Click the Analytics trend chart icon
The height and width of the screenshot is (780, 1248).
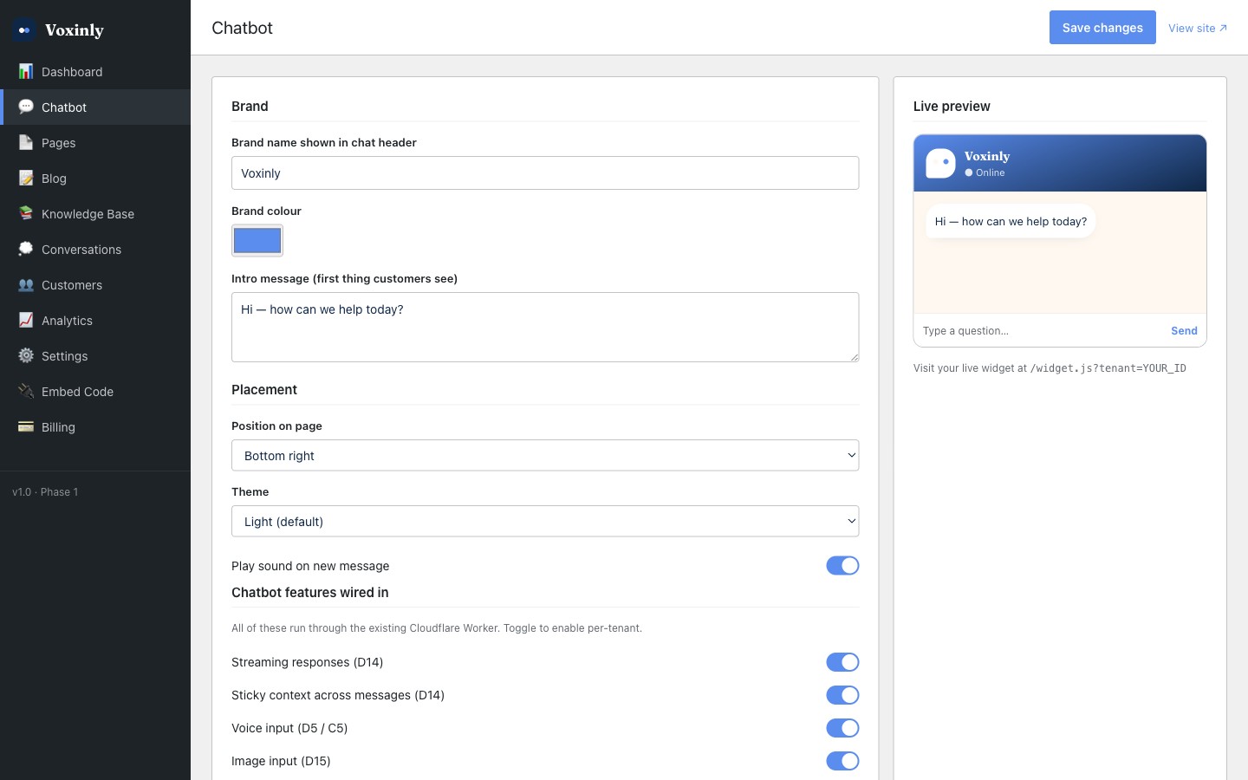pyautogui.click(x=26, y=320)
